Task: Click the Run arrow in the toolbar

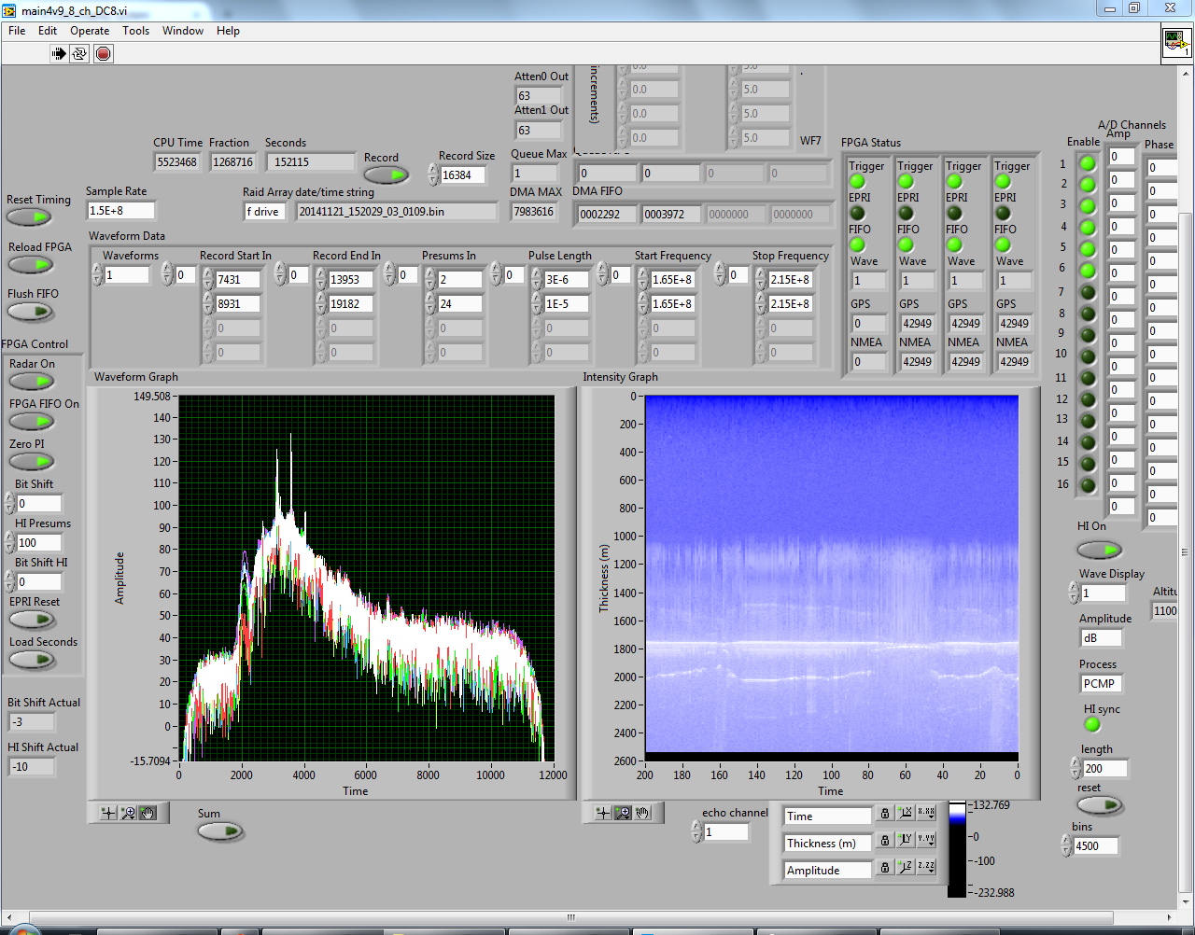Action: 59,53
